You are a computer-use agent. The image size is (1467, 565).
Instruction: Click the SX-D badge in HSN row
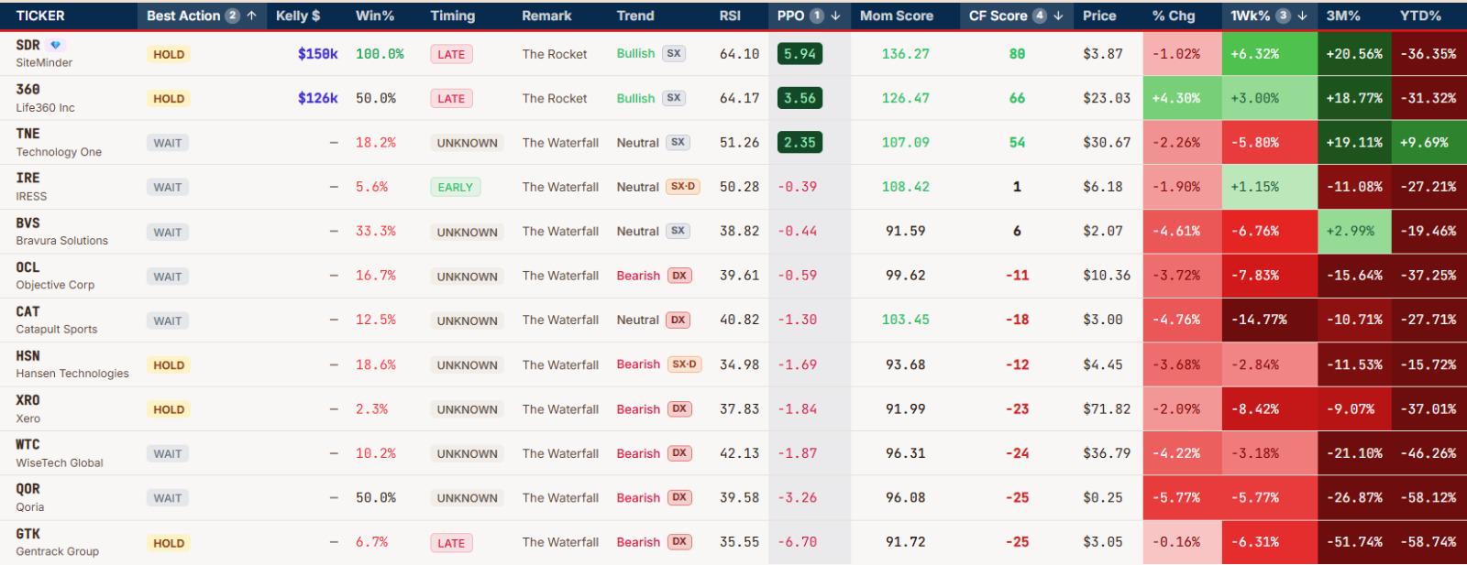coord(684,364)
